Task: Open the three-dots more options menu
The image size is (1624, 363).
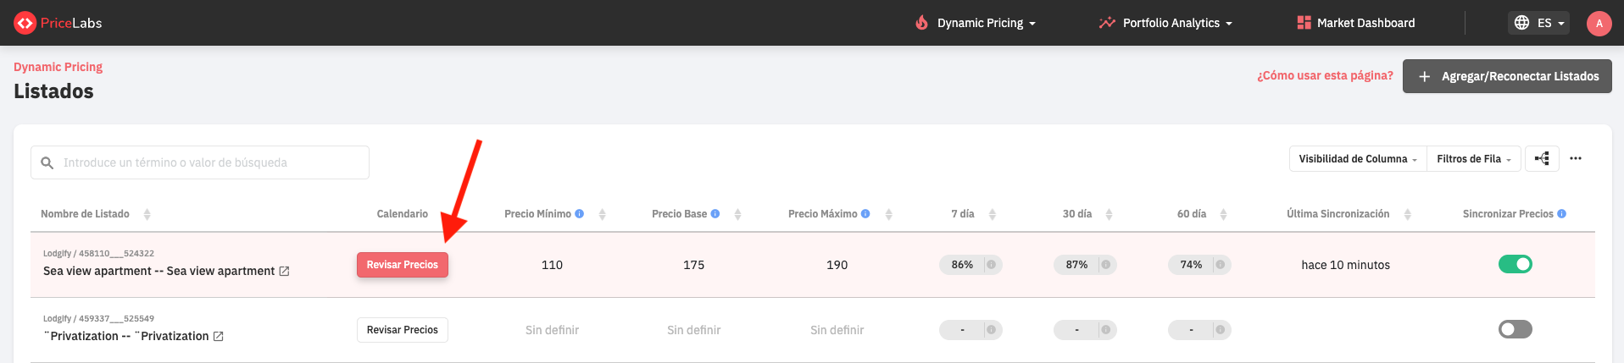Action: pyautogui.click(x=1576, y=158)
